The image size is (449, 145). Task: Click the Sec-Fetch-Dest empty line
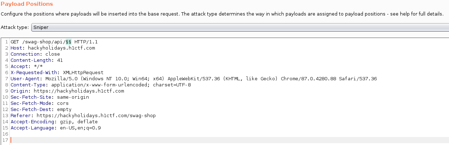click(41, 109)
